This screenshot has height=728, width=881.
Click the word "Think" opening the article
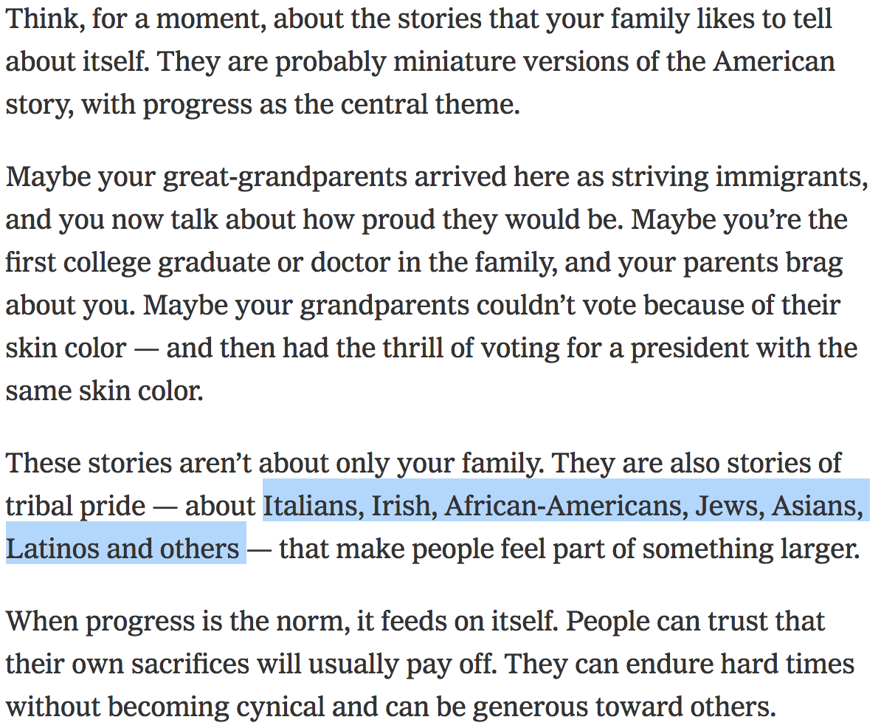tap(41, 18)
